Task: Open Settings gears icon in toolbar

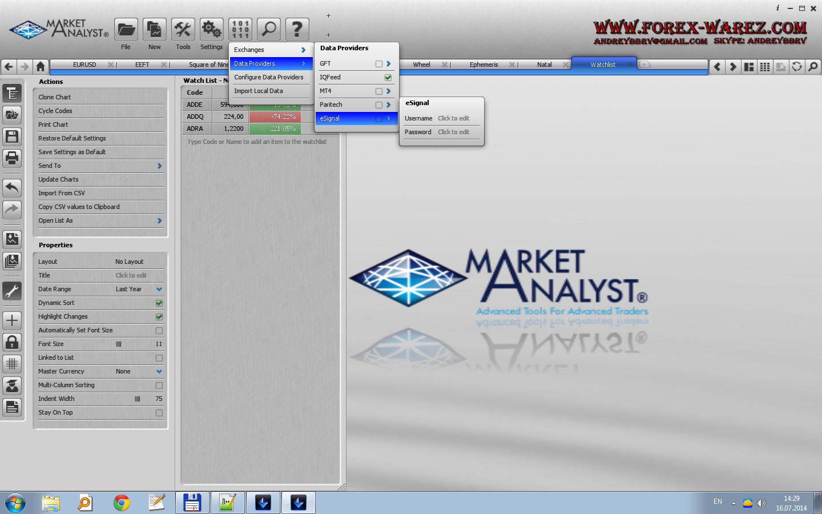Action: 211,30
